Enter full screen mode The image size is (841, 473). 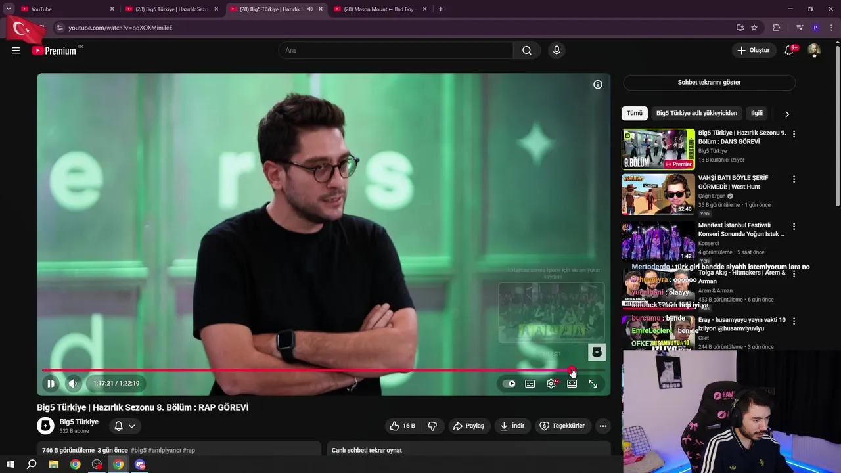click(593, 384)
